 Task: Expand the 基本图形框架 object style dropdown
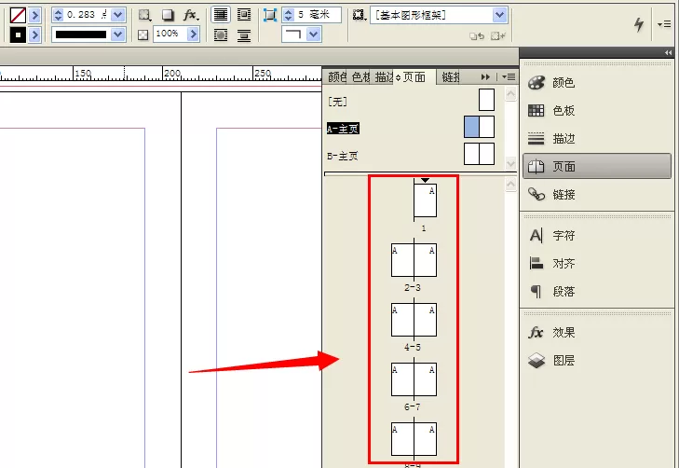tap(500, 15)
